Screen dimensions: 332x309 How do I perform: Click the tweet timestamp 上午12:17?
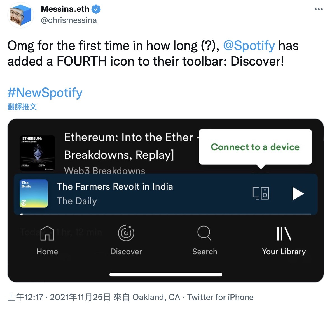point(25,297)
